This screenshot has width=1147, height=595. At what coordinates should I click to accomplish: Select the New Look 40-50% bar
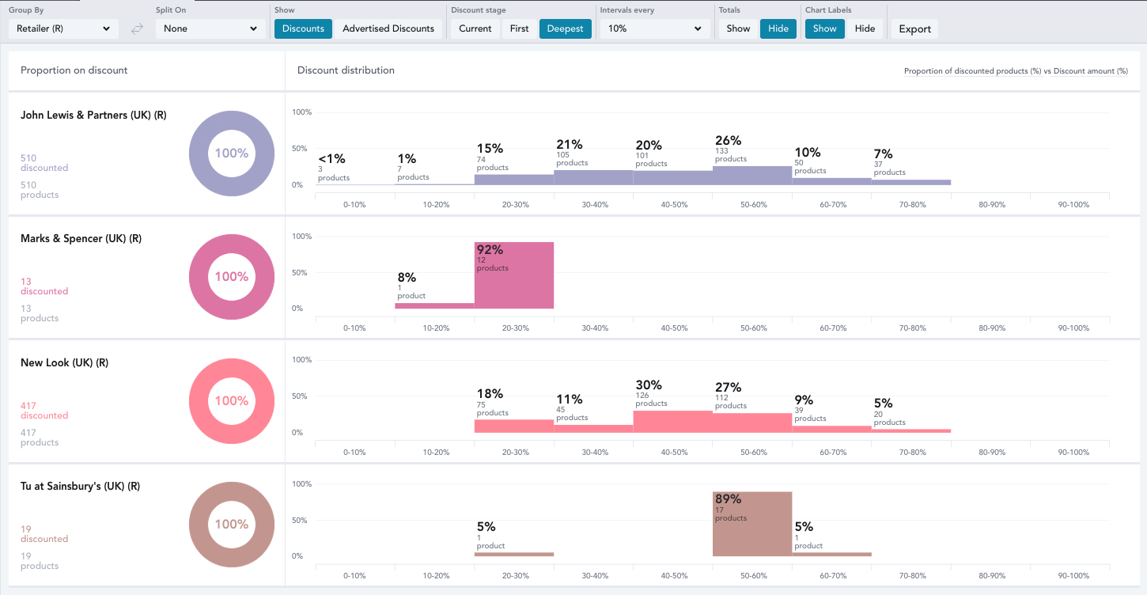click(x=673, y=422)
